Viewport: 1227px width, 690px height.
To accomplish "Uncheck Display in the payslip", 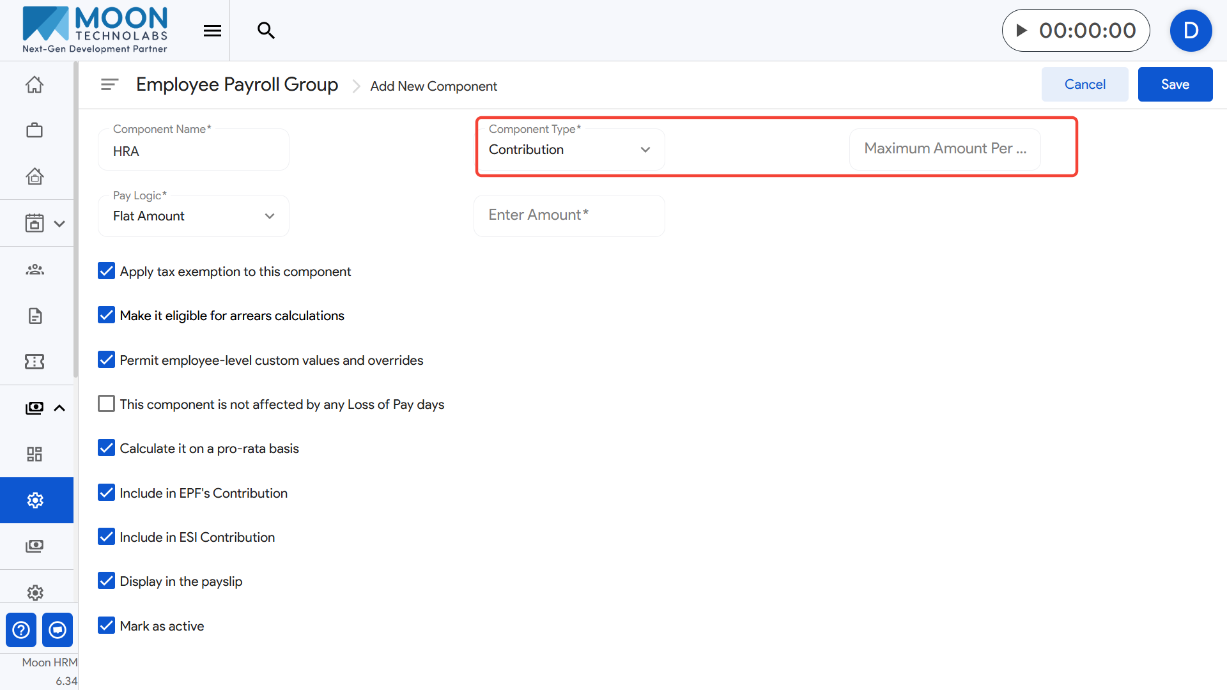I will 106,581.
